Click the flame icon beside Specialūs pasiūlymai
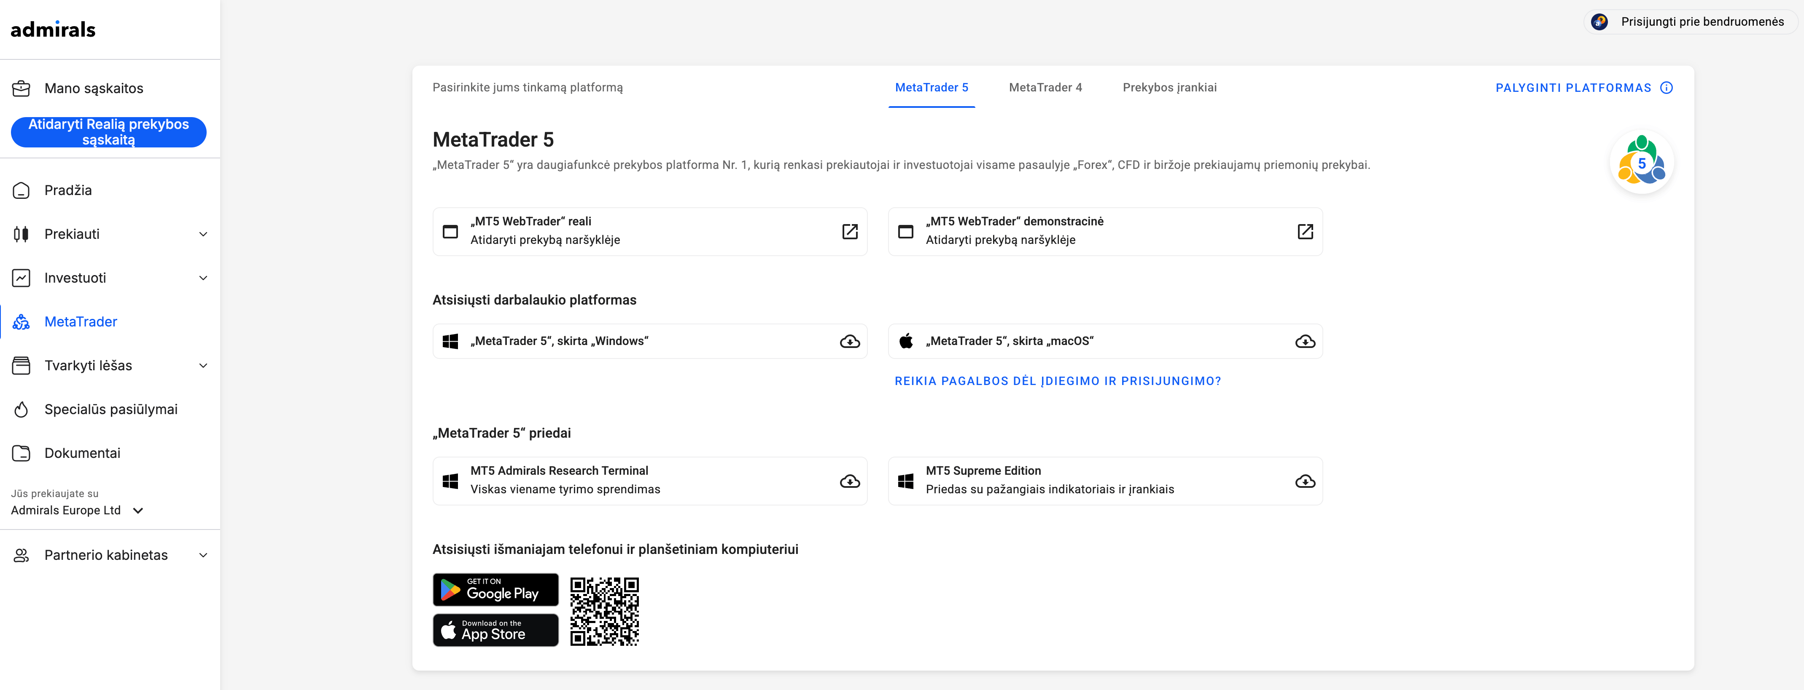1804x690 pixels. 22,409
